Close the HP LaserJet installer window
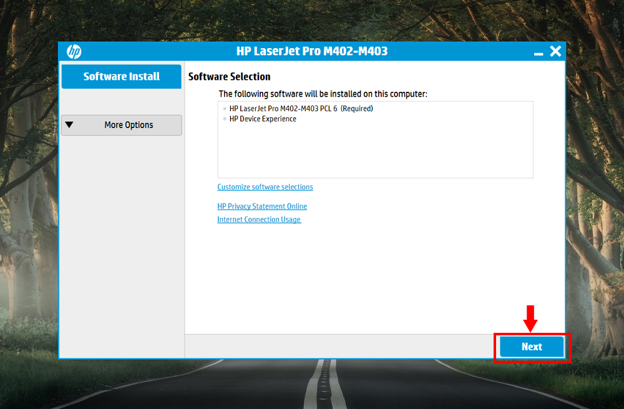The width and height of the screenshot is (624, 409). pyautogui.click(x=555, y=52)
